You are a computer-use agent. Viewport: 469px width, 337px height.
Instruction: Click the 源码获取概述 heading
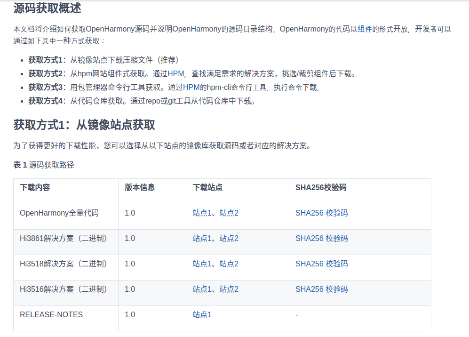pos(47,8)
